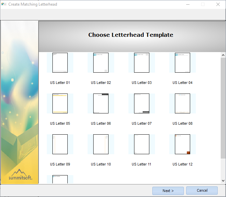Click the 'US Letter 01' label
The width and height of the screenshot is (226, 197).
[60, 83]
